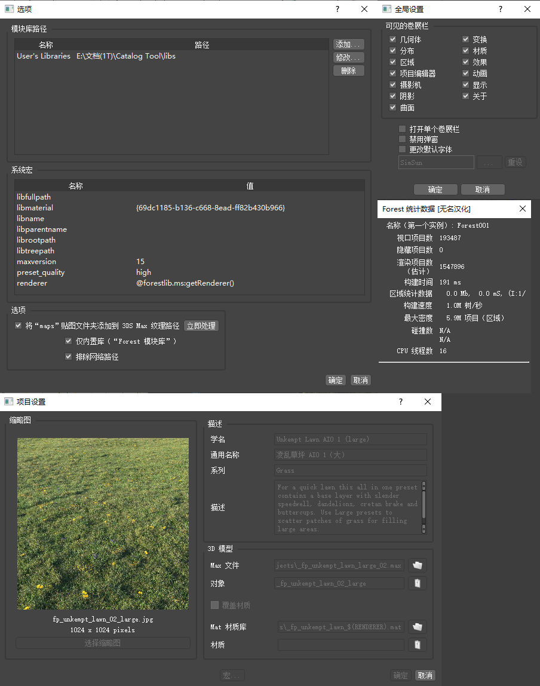Click the help icon in 项目设置 title bar
Image resolution: width=540 pixels, height=686 pixels.
400,402
